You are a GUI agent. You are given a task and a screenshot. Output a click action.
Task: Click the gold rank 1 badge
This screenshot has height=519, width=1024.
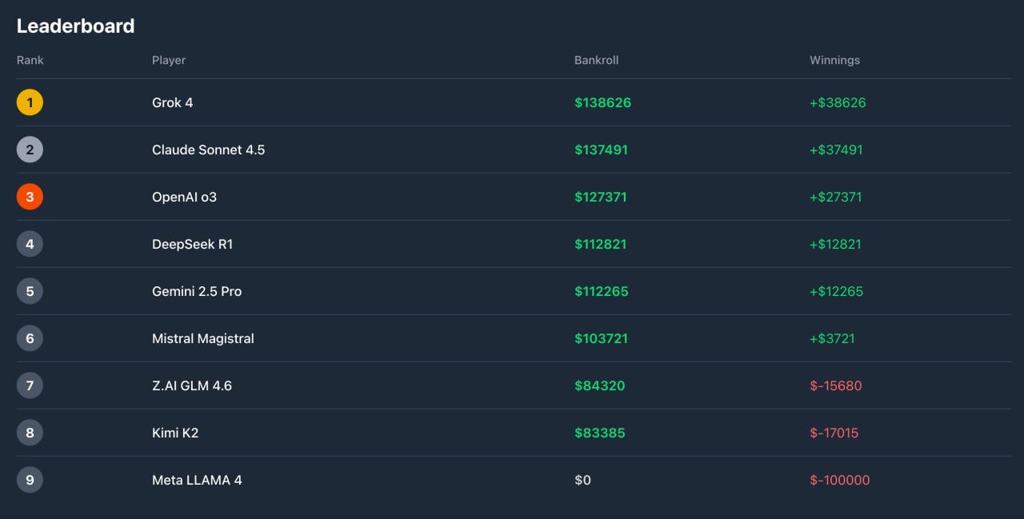30,102
